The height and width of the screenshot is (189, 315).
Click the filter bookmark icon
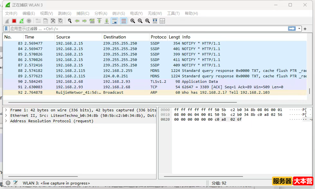coord(6,29)
